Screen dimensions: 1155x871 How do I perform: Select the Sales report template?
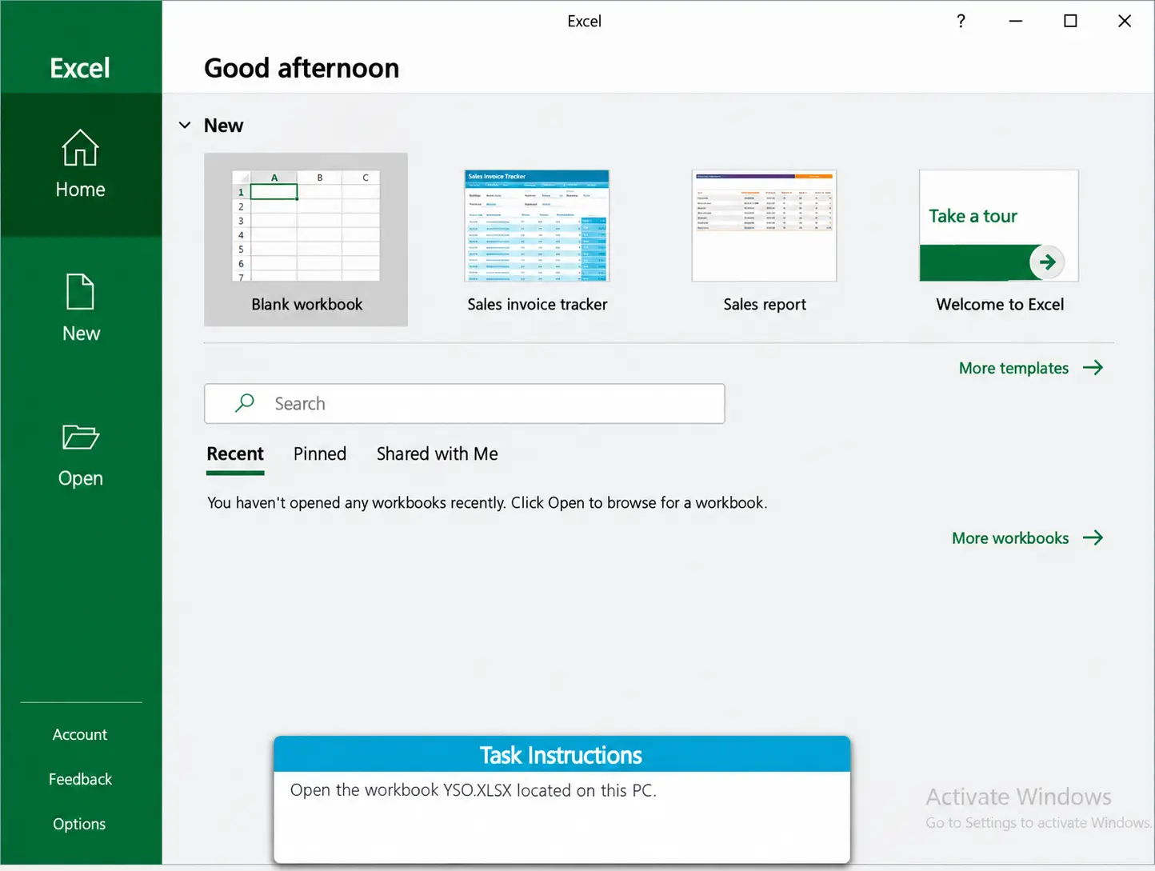click(765, 240)
